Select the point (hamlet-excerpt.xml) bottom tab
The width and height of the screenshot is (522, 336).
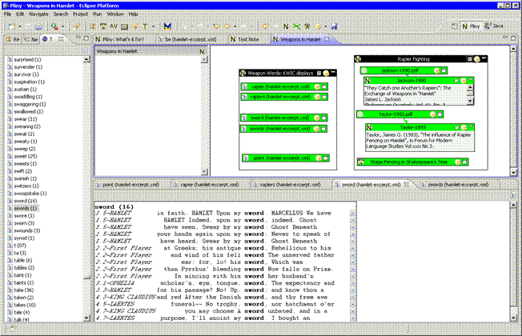coord(130,185)
